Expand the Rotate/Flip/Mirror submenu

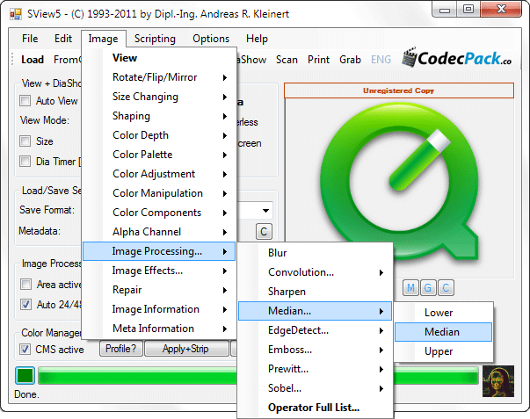[159, 77]
